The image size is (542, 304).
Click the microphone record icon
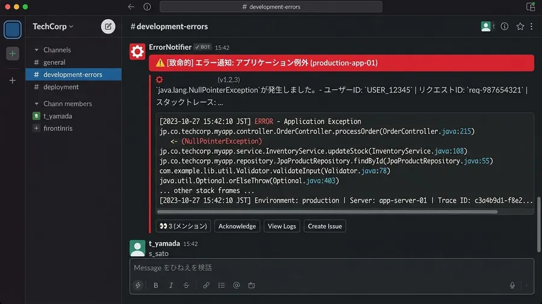point(512,285)
